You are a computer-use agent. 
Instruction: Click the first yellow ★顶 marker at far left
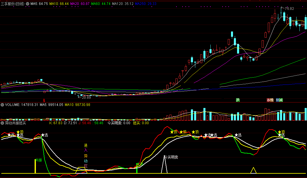(20, 132)
